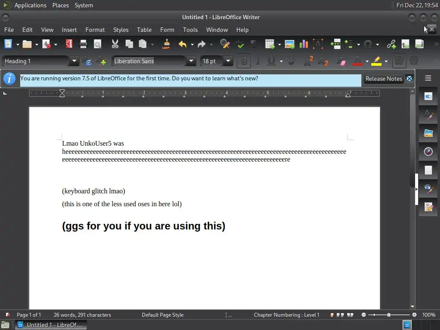Click zoom in plus button

pos(415,315)
